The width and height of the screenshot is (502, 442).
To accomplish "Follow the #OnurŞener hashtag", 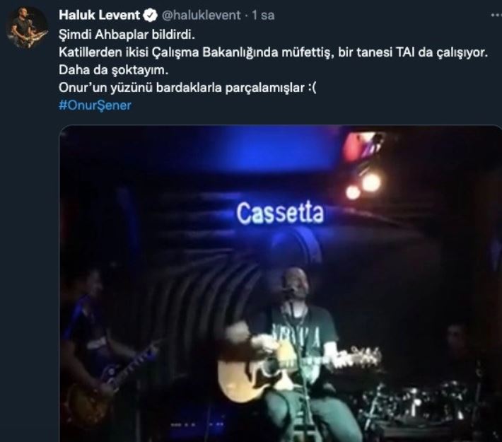I will point(95,105).
